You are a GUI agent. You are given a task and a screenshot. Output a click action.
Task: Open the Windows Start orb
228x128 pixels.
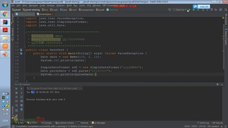[5, 5]
